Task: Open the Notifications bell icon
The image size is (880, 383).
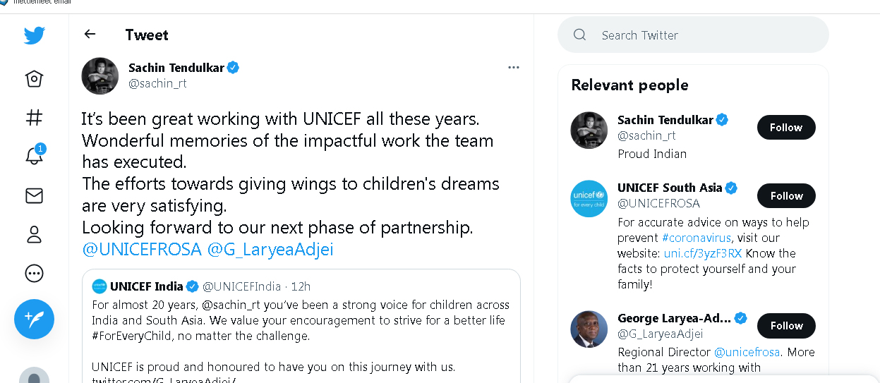Action: click(34, 156)
